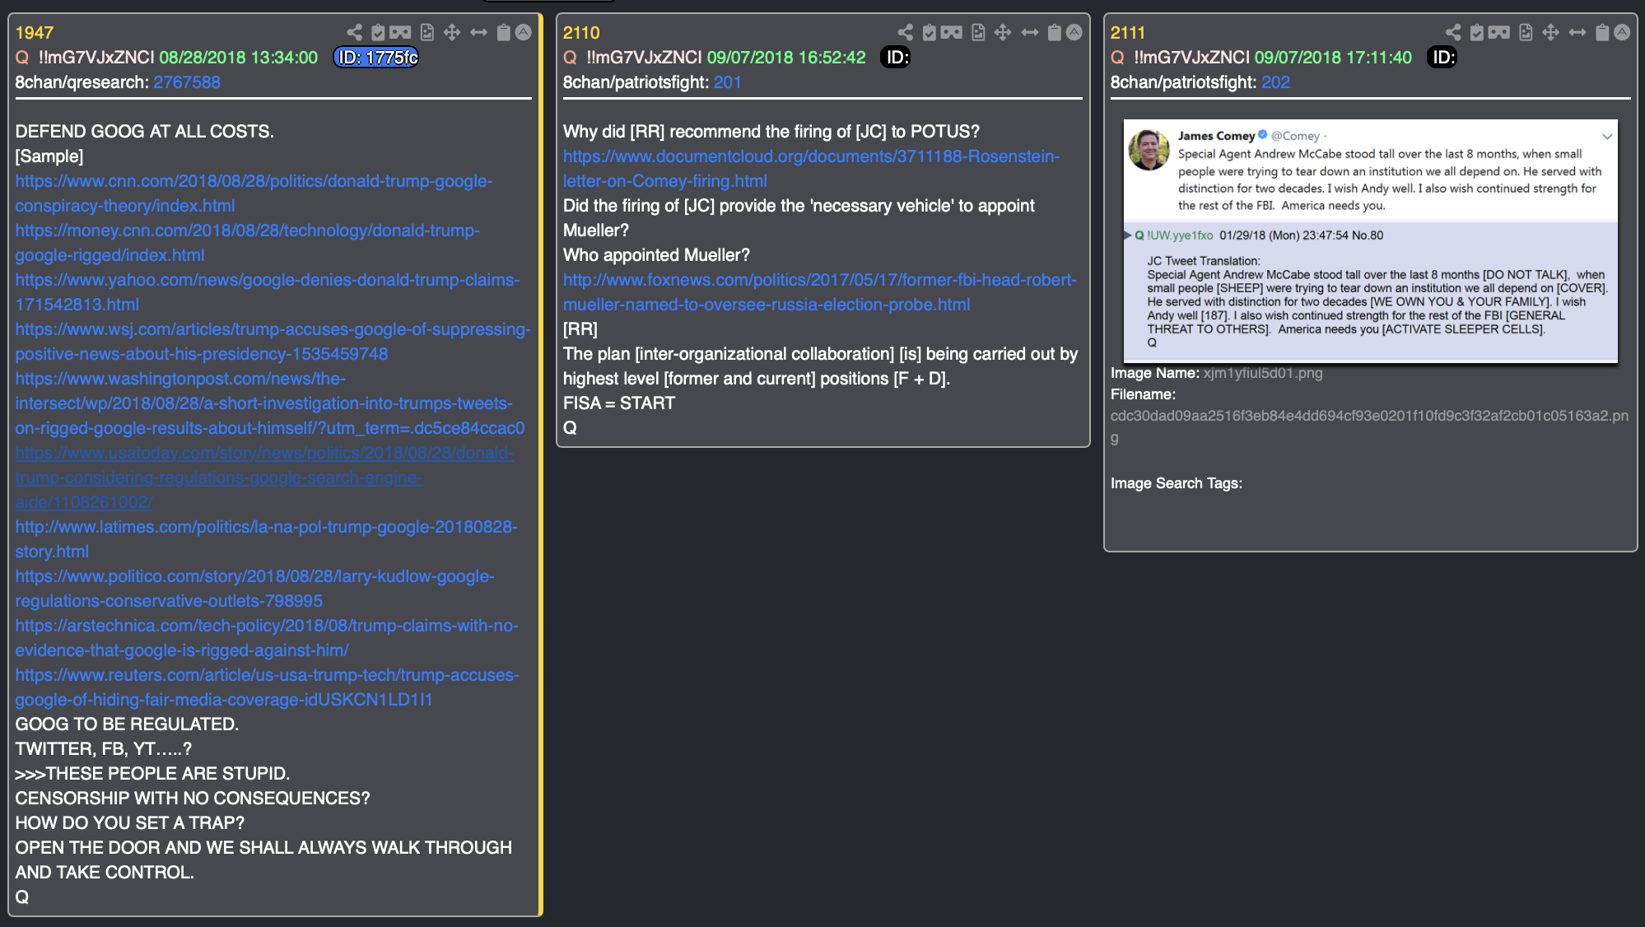Open the James Comey tweet image thumbnail

(1370, 240)
